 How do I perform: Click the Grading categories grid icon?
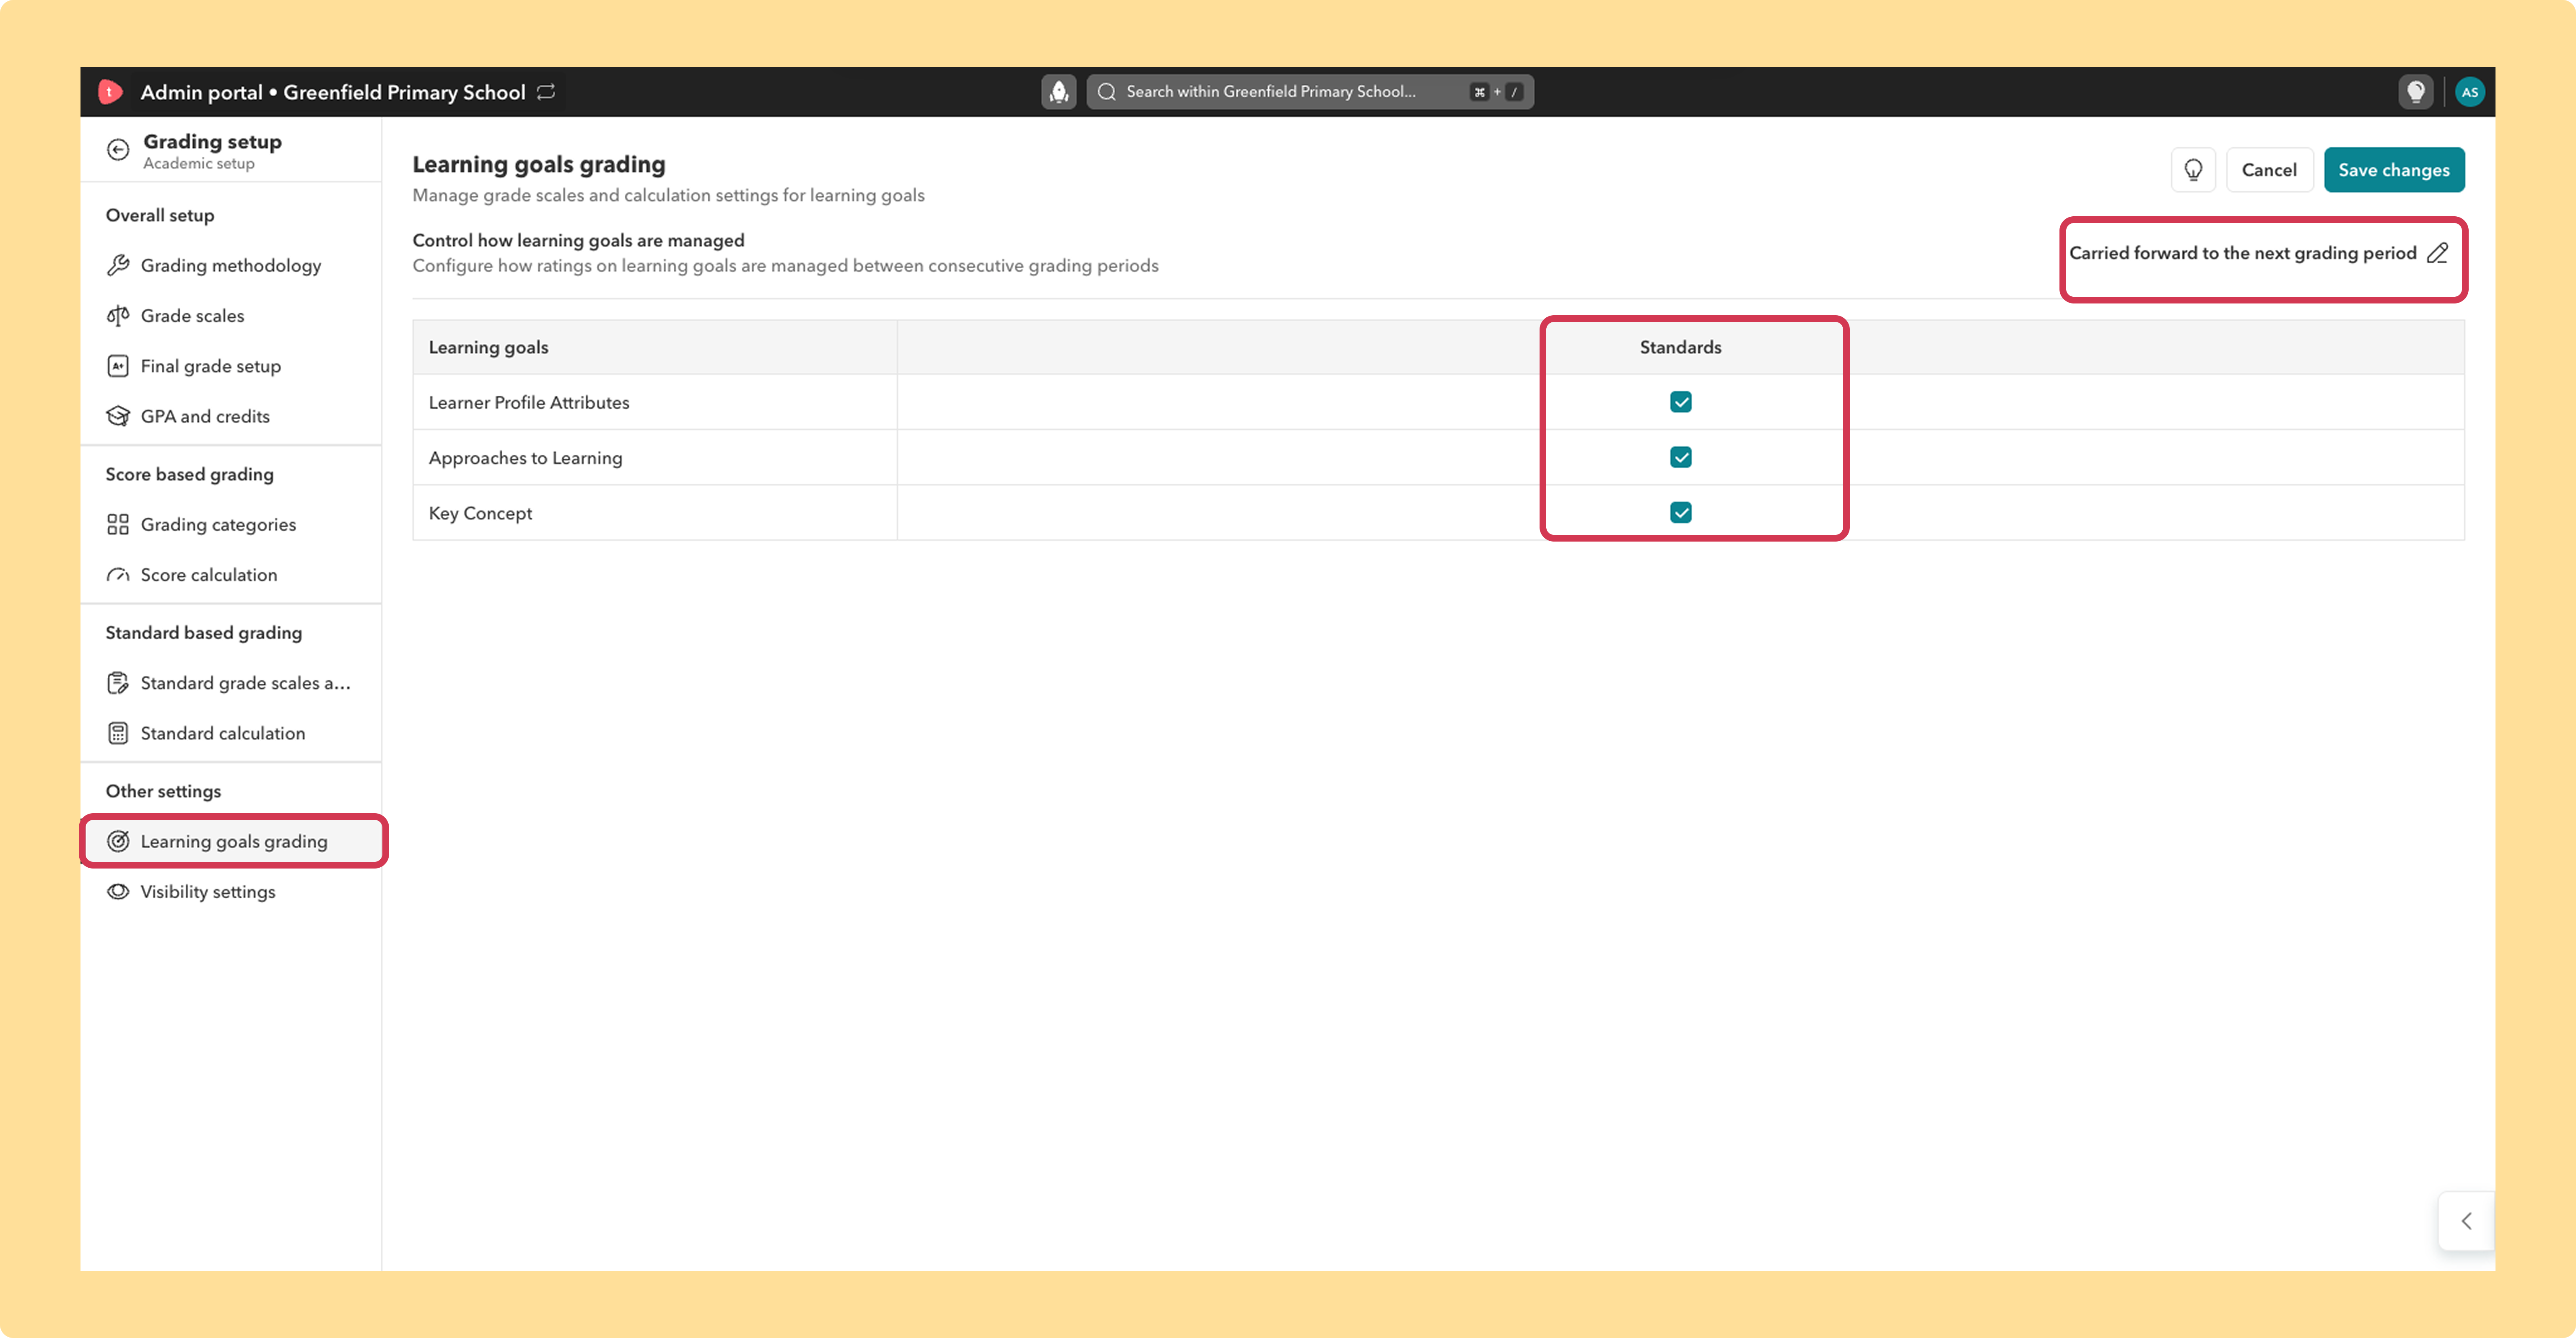click(x=118, y=525)
